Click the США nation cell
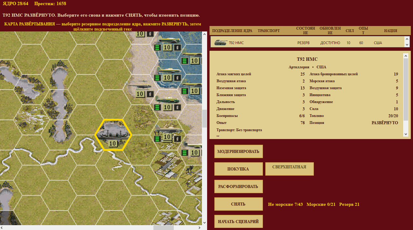 pyautogui.click(x=378, y=43)
